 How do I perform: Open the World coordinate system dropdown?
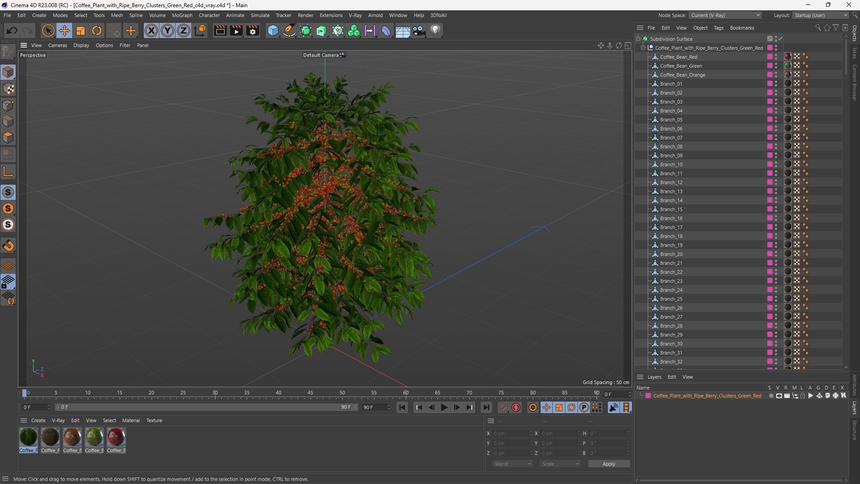click(x=512, y=464)
